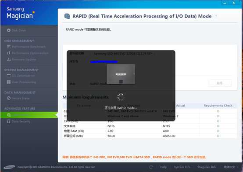Image resolution: width=243 pixels, height=172 pixels.
Task: Open the Help link in footer
Action: point(163,167)
